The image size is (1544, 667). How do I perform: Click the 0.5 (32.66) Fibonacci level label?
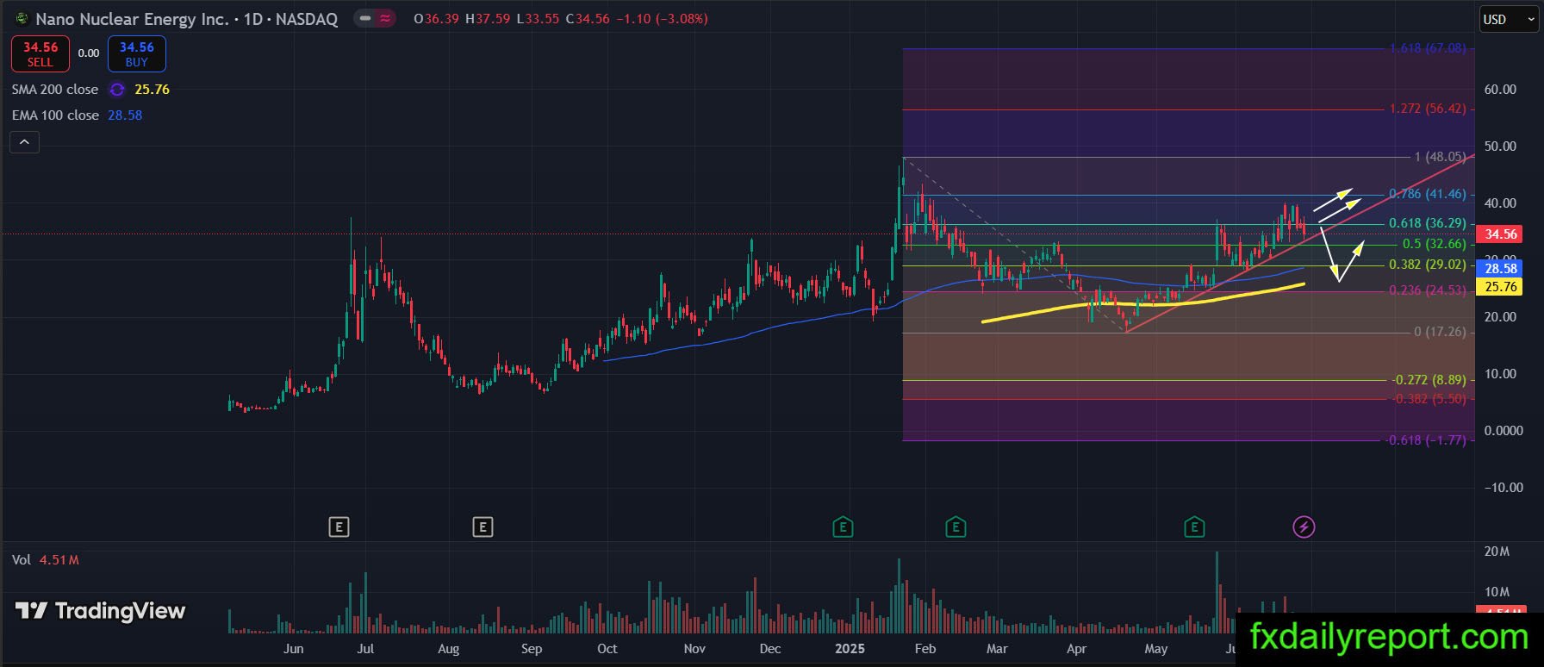[x=1434, y=244]
